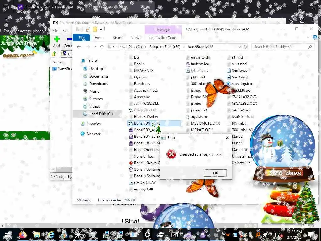Switch to the View ribbon tab
This screenshot has height=241, width=321.
click(x=135, y=38)
